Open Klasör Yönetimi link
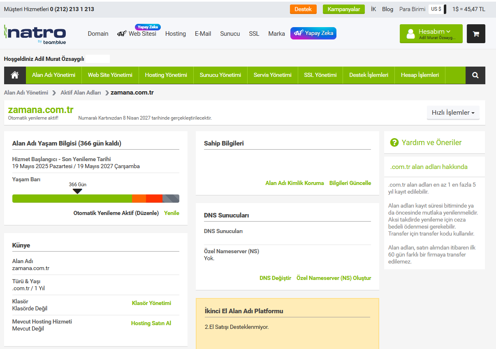496x349 pixels. 151,303
